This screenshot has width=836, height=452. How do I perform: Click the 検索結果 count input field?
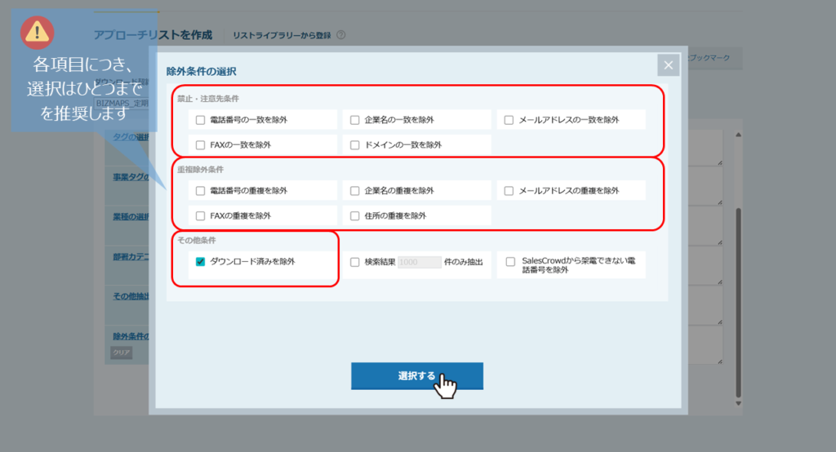pyautogui.click(x=419, y=263)
